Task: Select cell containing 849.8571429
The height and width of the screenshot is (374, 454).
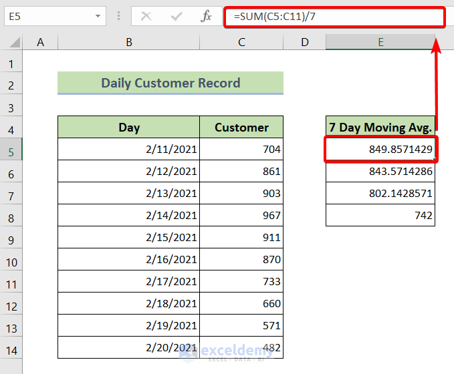Action: coord(380,149)
